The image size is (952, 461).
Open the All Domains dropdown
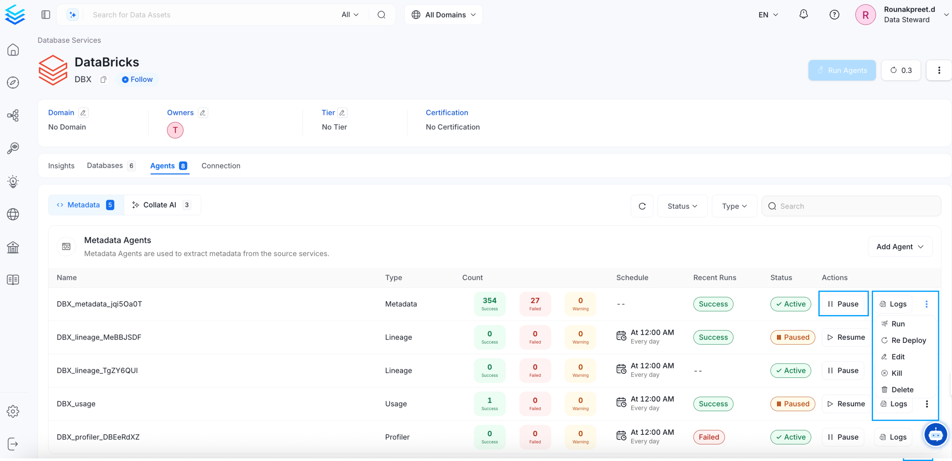[443, 15]
